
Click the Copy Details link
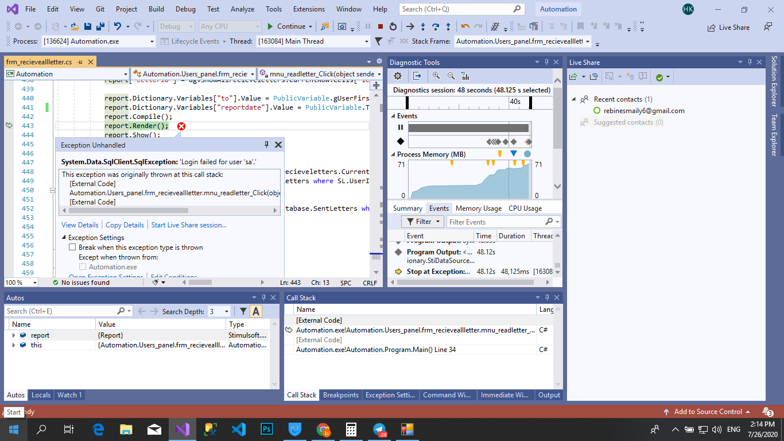(125, 225)
